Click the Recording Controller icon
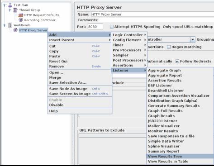 [21, 20]
